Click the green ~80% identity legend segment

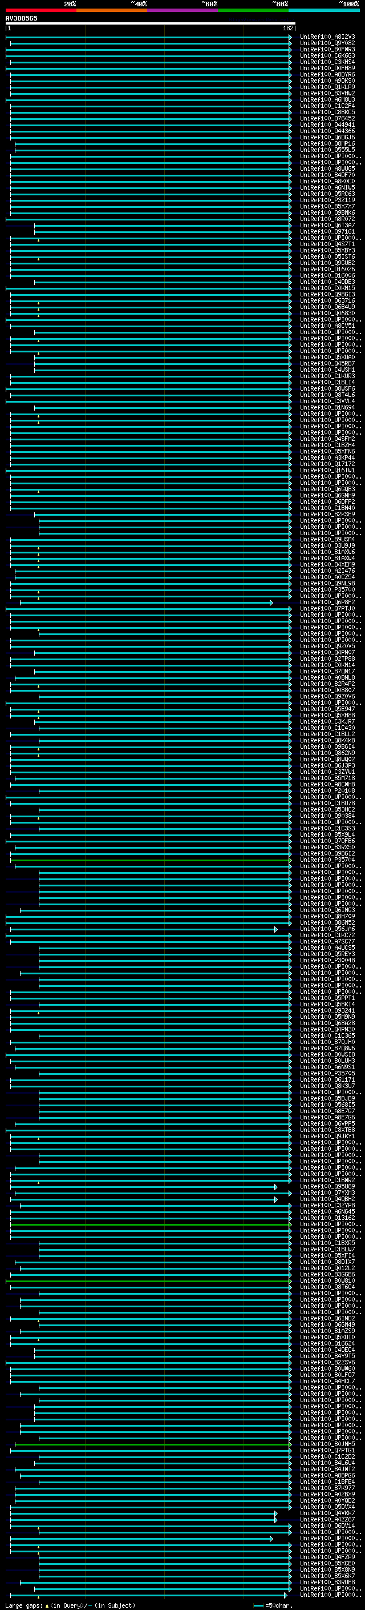[x=253, y=10]
